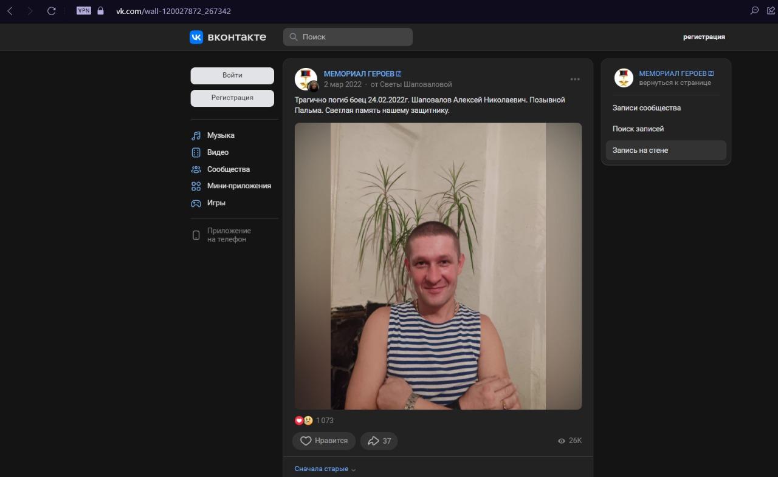This screenshot has height=477, width=778.
Task: Open the VPN badge in address bar
Action: 84,10
